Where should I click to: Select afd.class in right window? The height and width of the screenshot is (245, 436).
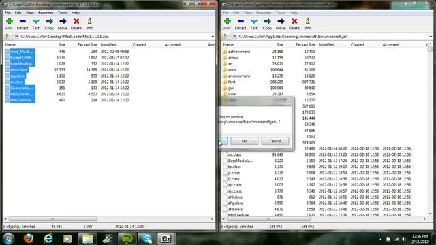click(235, 209)
